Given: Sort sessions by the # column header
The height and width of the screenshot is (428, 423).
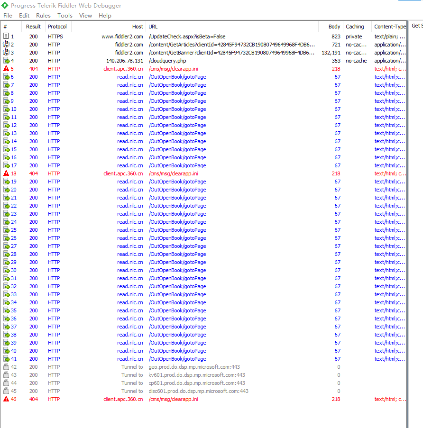Looking at the screenshot, I should tap(11, 27).
